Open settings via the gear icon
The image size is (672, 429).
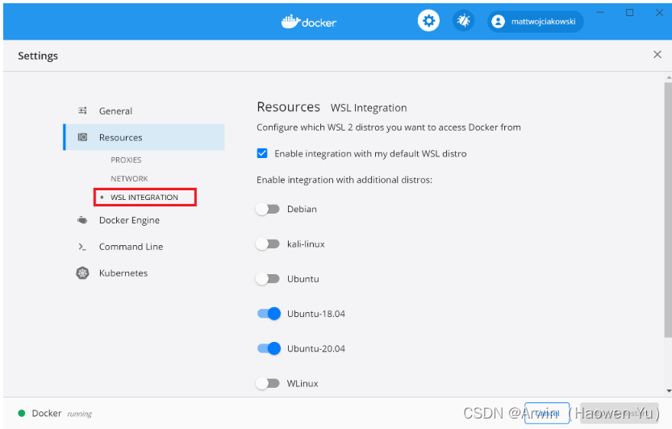428,21
